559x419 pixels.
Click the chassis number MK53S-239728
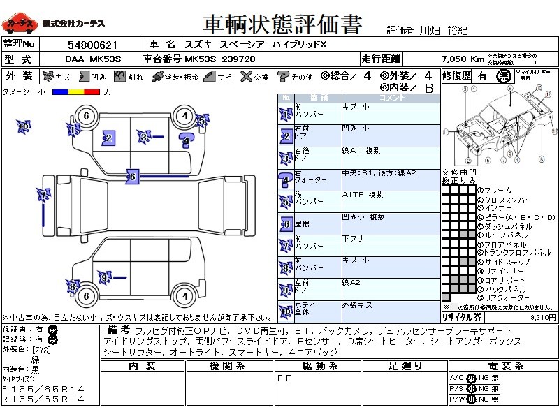(220, 59)
